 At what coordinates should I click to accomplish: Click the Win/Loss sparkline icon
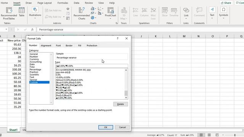pyautogui.click(x=153, y=13)
